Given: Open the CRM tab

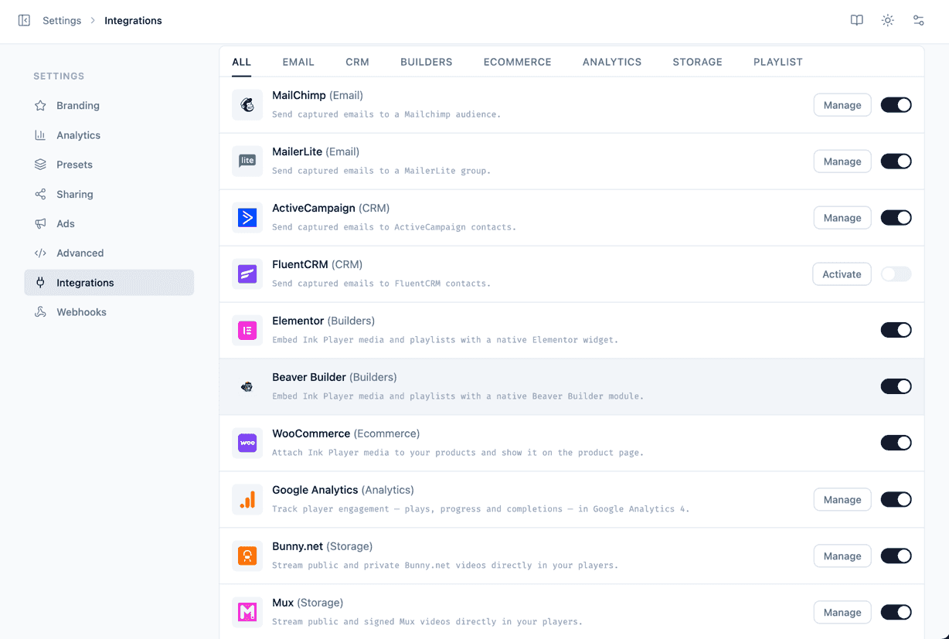Looking at the screenshot, I should coord(357,62).
